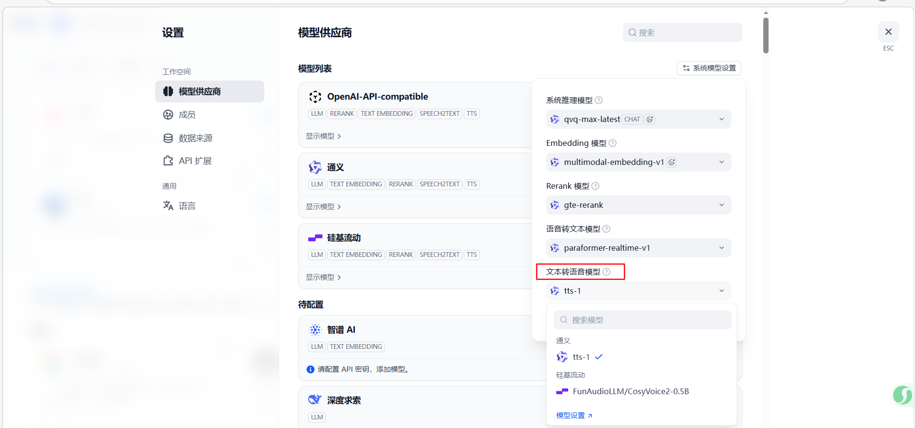Click the 待配置 section heading
Screen dimensions: 915x428
click(x=311, y=305)
